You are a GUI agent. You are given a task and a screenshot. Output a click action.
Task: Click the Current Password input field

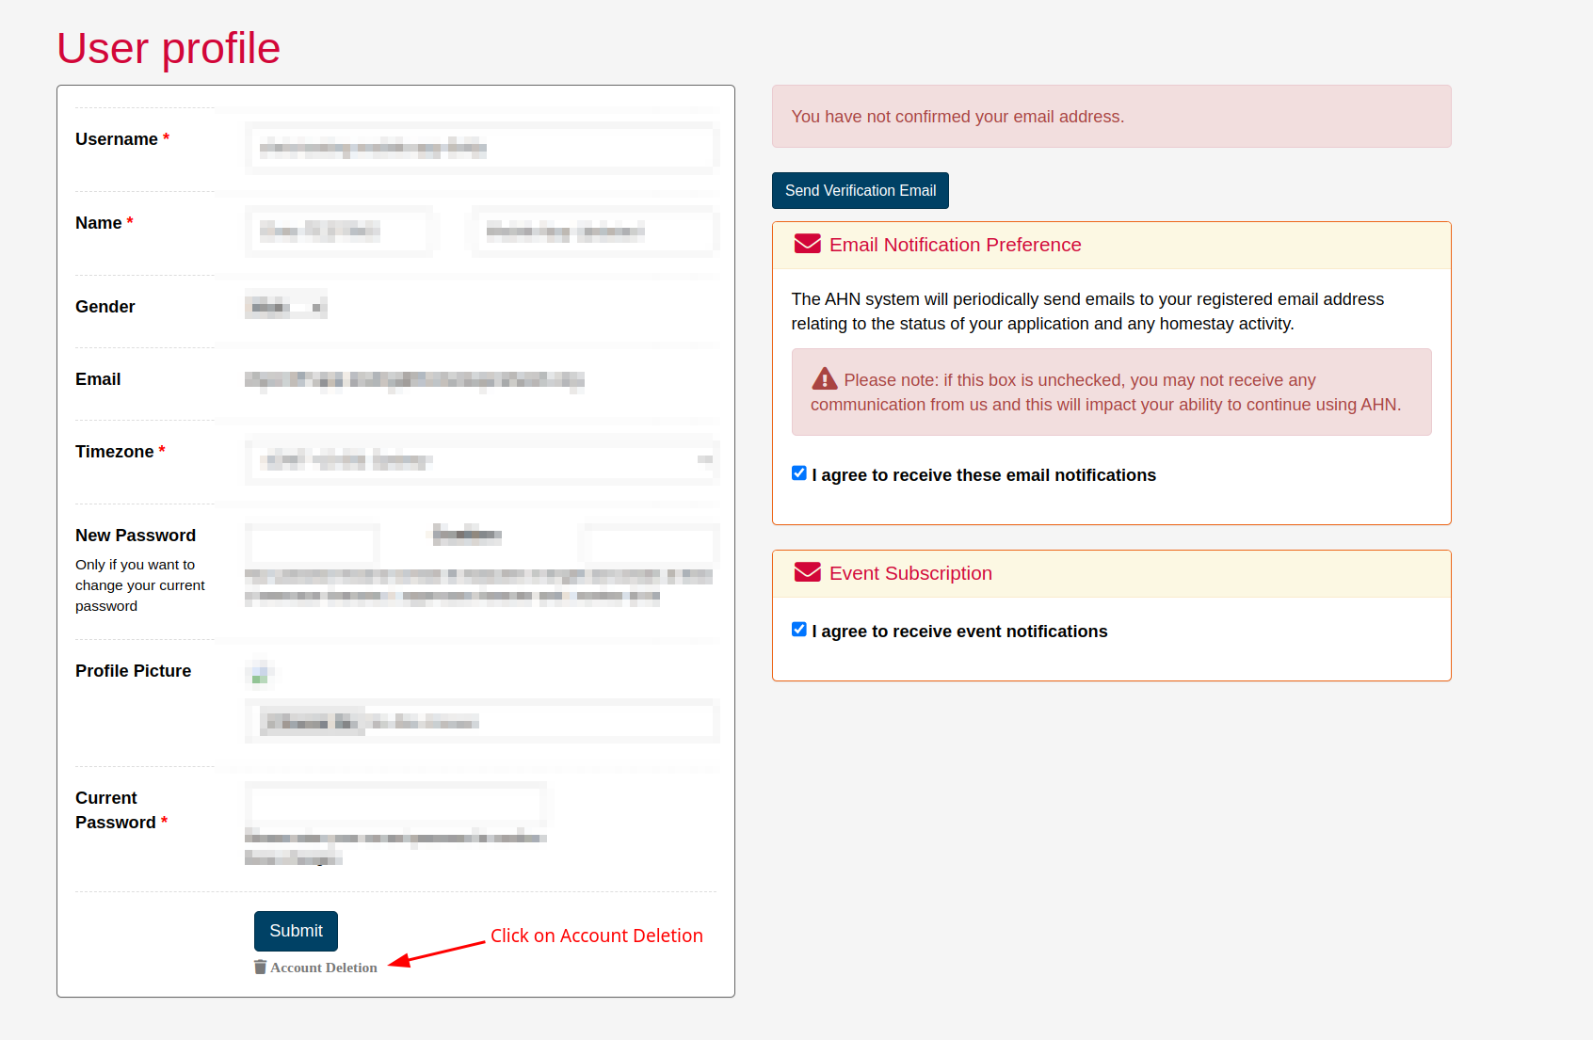point(396,805)
